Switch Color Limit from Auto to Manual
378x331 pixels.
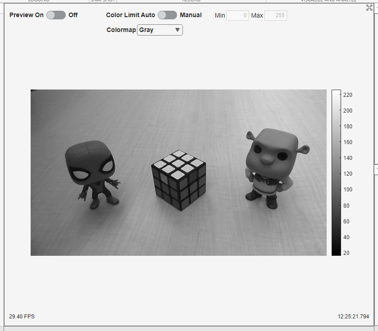pyautogui.click(x=167, y=15)
